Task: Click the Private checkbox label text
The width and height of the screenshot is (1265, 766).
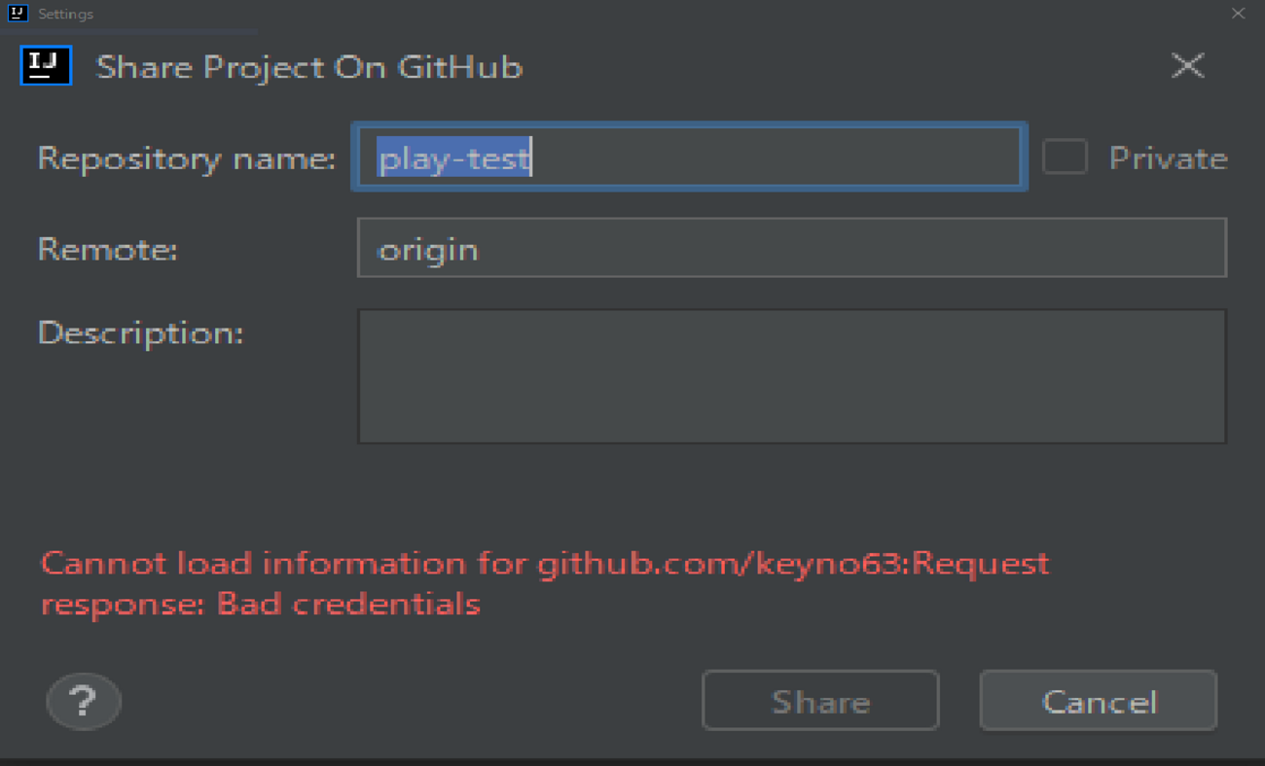Action: (x=1168, y=158)
